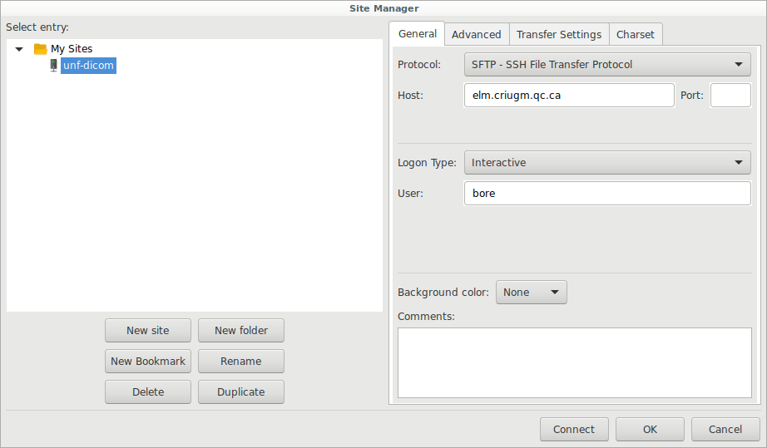
Task: Click the Port input field
Action: coord(730,96)
